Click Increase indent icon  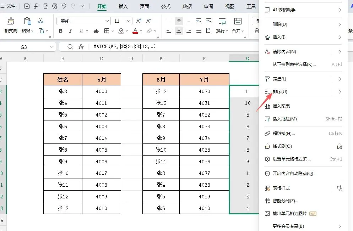point(209,21)
